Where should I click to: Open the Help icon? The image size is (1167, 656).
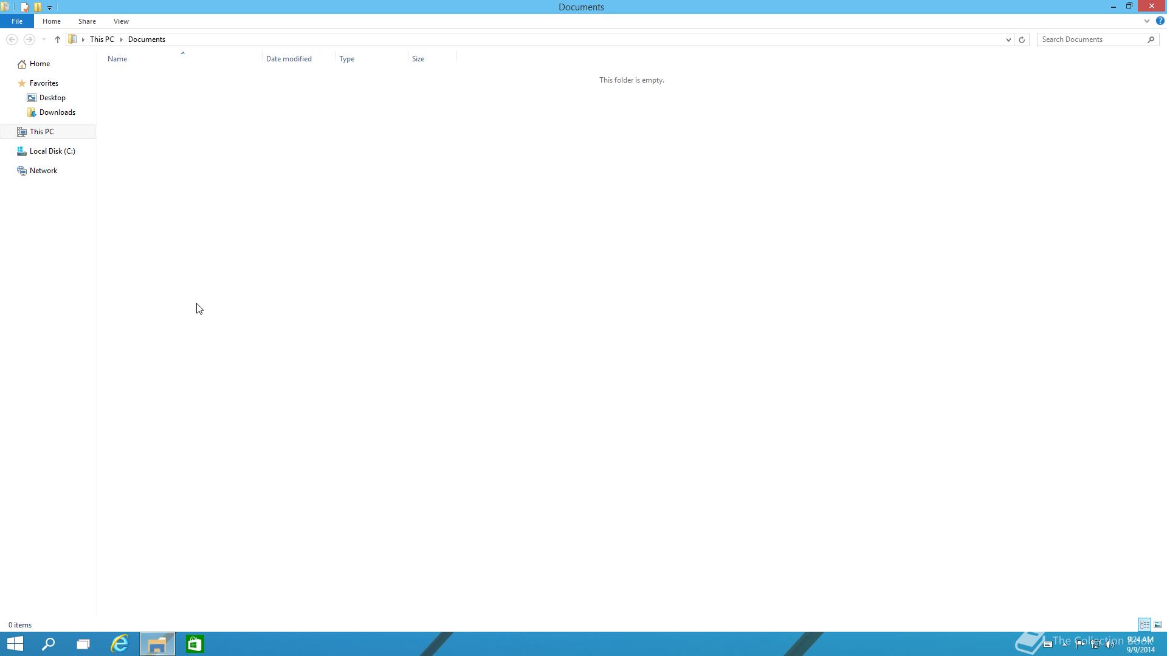coord(1160,21)
